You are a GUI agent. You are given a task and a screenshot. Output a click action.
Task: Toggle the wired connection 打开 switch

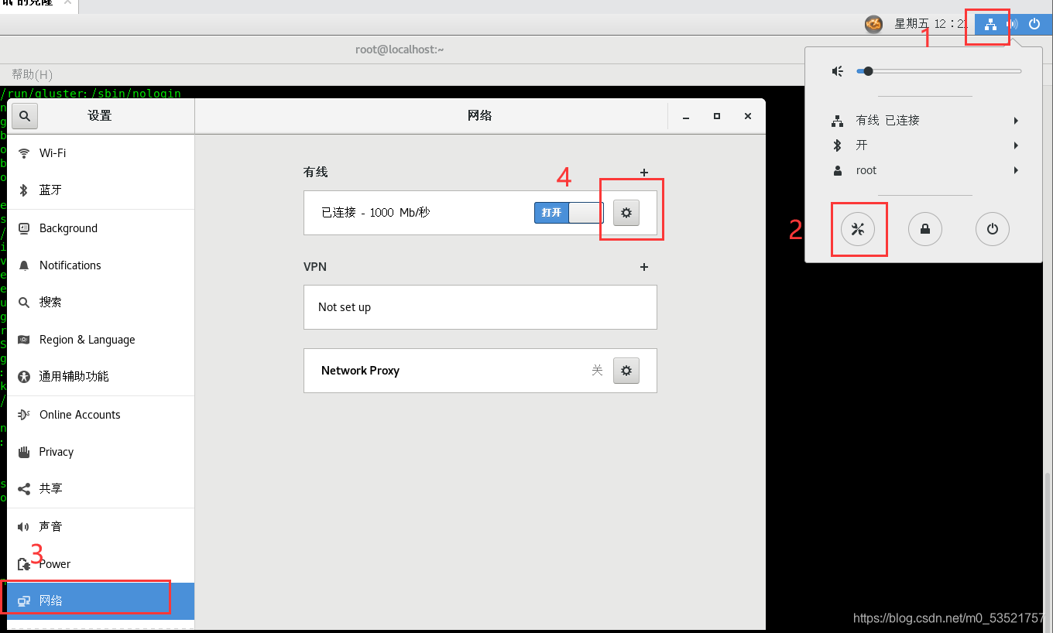coord(568,213)
